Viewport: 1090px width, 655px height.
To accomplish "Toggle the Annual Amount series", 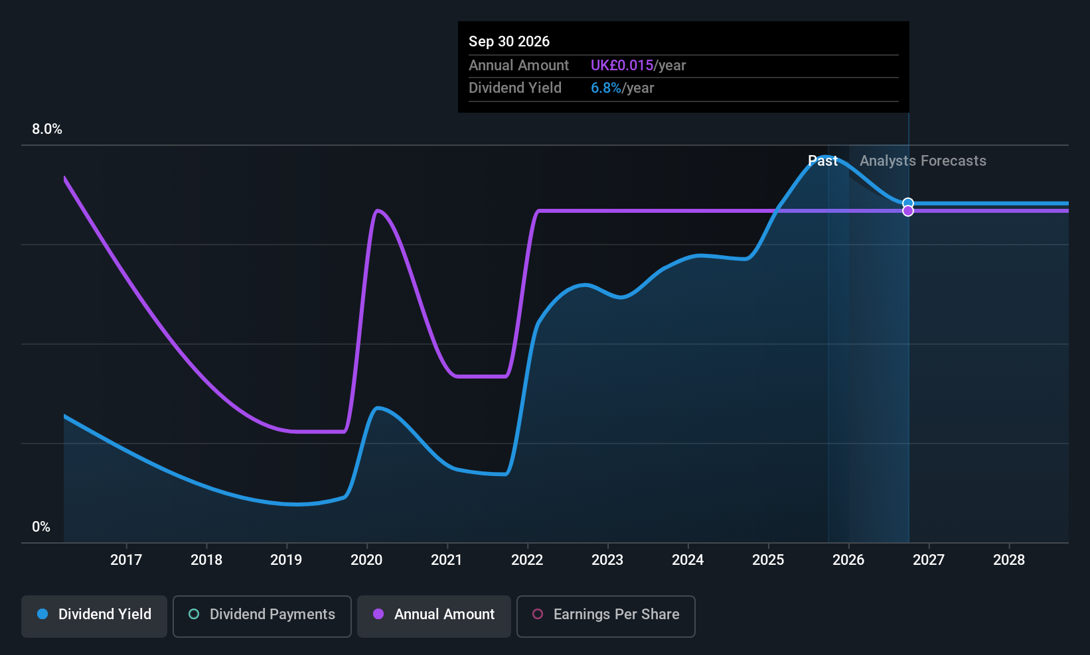I will click(x=434, y=617).
